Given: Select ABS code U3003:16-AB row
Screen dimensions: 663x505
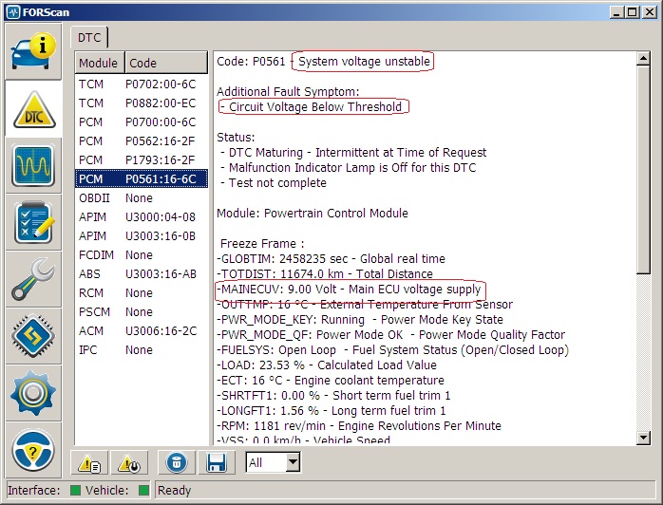Looking at the screenshot, I should pyautogui.click(x=141, y=273).
